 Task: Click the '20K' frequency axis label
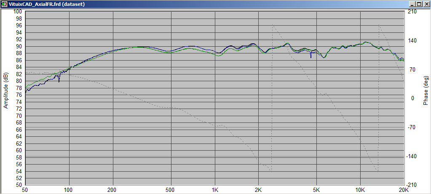(404, 190)
